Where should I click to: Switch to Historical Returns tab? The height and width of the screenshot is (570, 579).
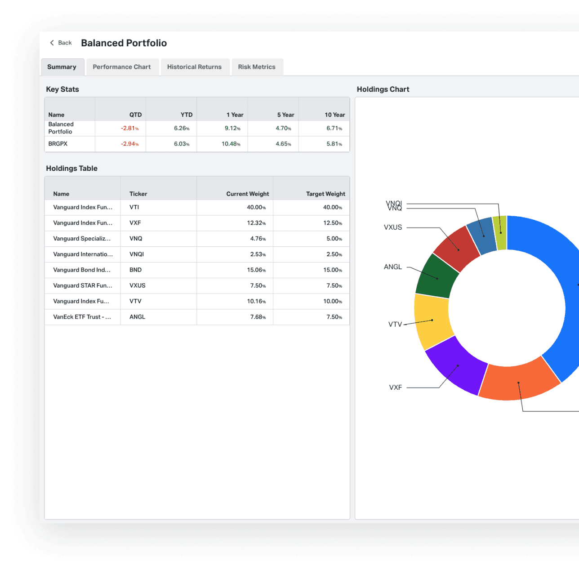tap(194, 67)
